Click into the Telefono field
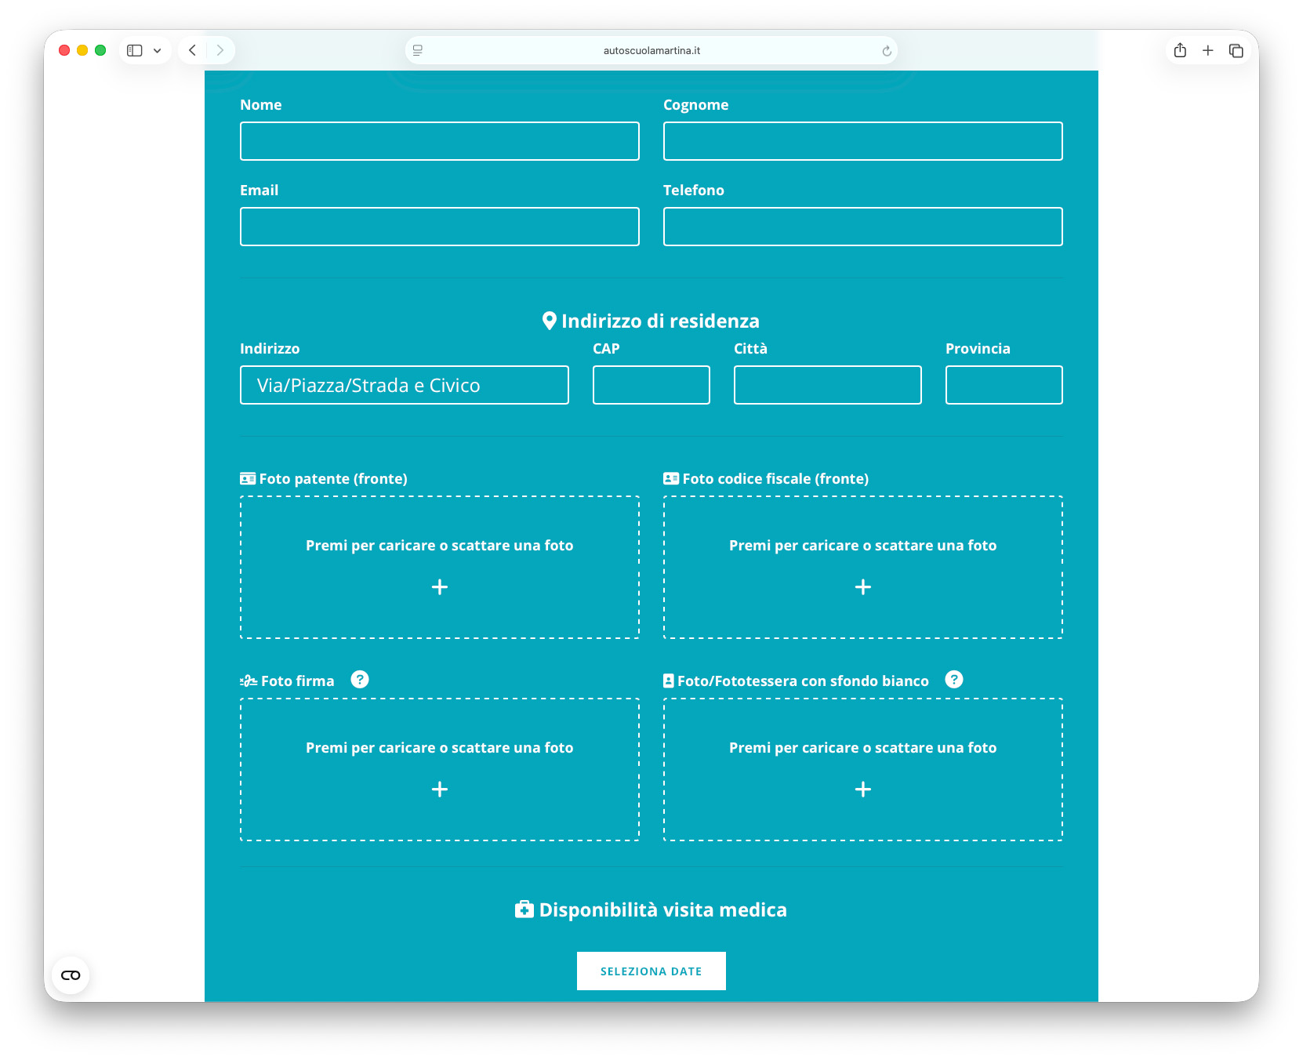 point(862,227)
